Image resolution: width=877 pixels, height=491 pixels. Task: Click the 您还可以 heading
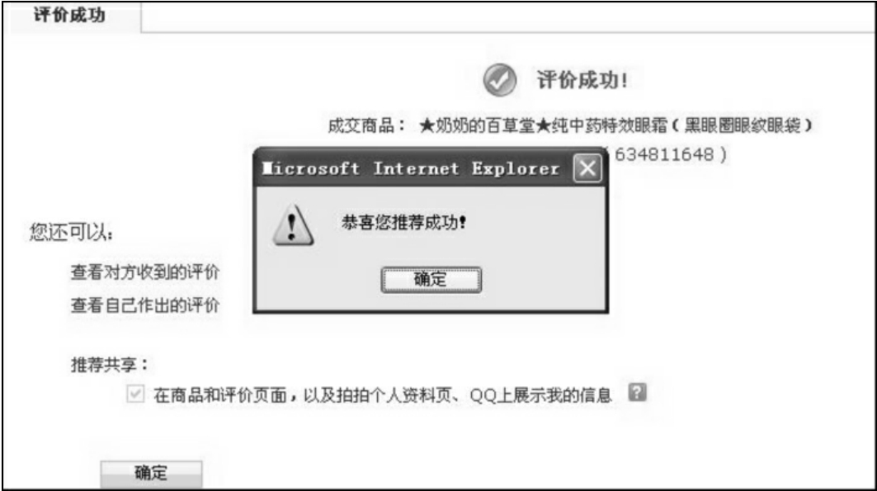click(71, 232)
